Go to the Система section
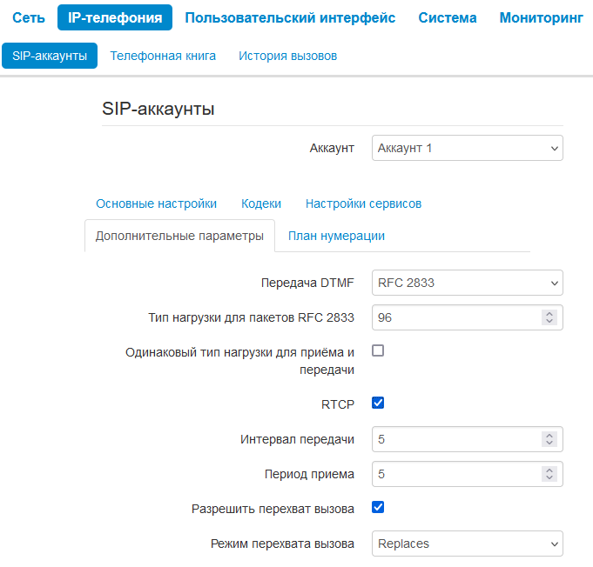The width and height of the screenshot is (593, 567). tap(448, 17)
